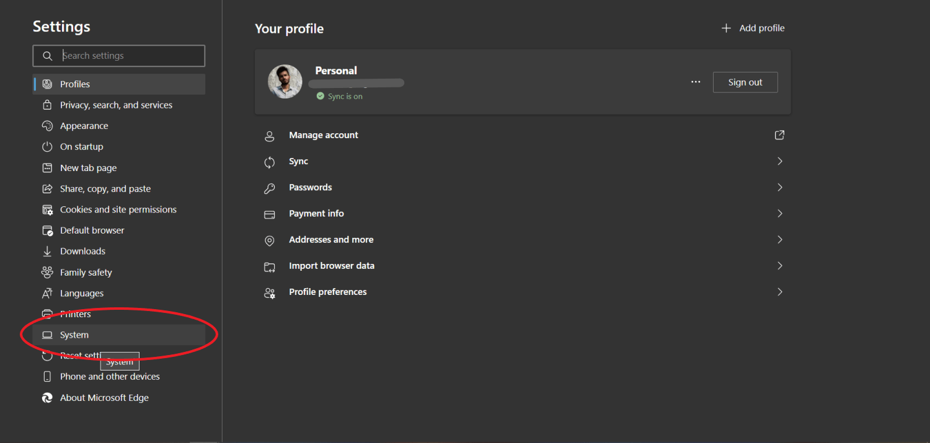Go to Privacy, search, and services
Screen dimensions: 930x443
116,105
